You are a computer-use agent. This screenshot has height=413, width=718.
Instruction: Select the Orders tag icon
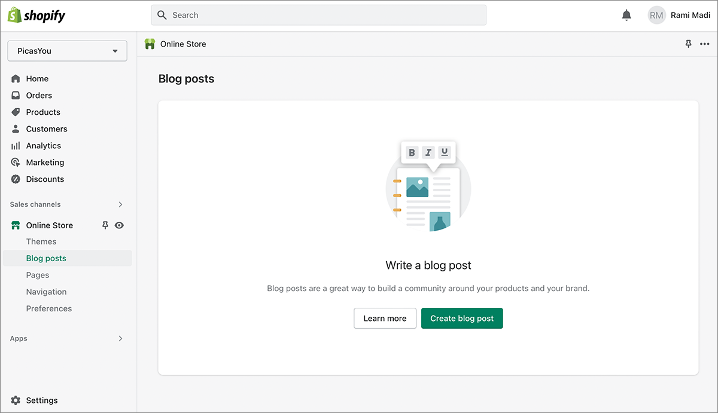click(15, 95)
